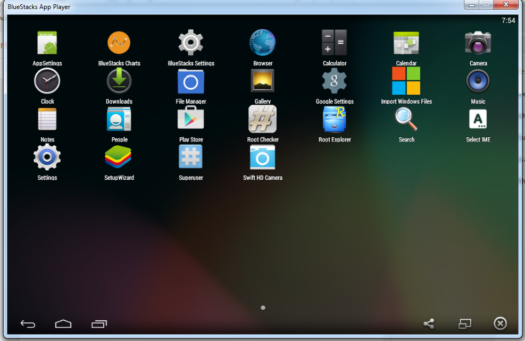
Task: Launch Select IME
Action: coord(478,119)
